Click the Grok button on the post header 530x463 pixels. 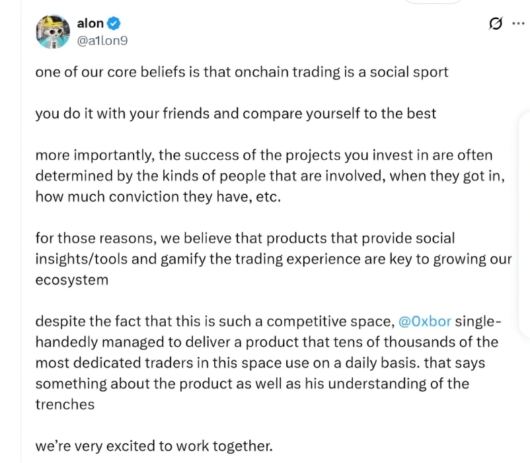pyautogui.click(x=495, y=22)
